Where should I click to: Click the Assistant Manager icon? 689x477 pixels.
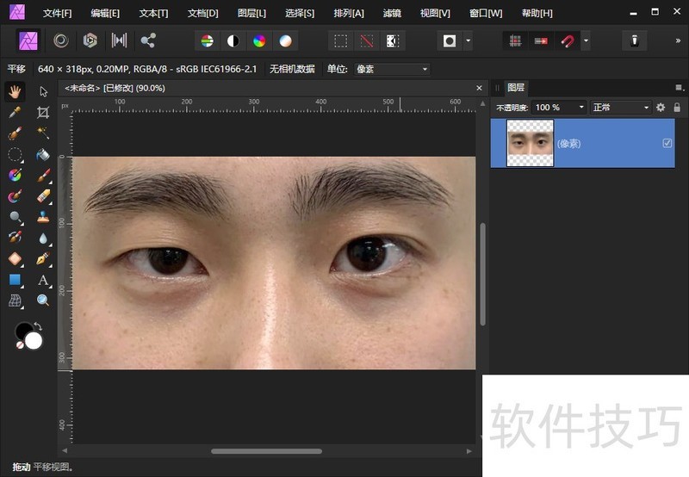coord(635,40)
